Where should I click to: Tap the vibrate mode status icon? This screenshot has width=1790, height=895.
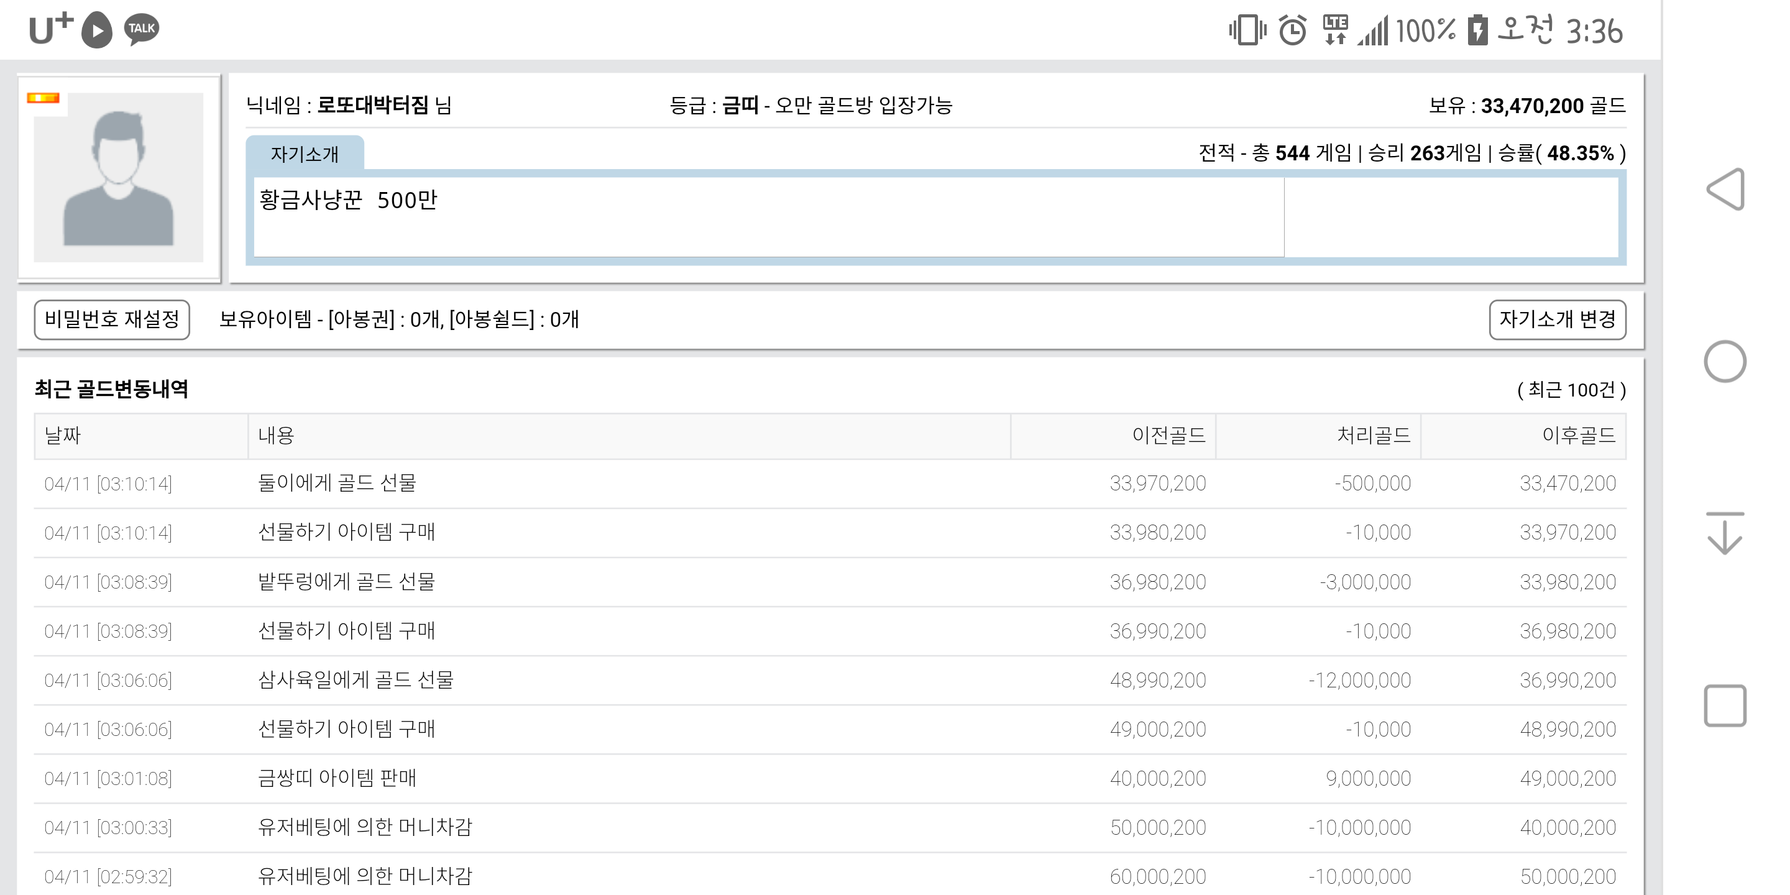(1247, 30)
